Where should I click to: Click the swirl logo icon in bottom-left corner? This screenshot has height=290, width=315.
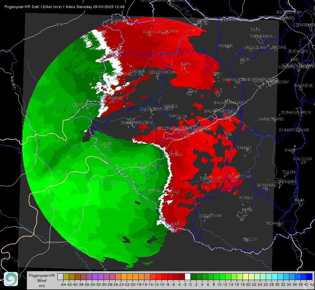(11, 279)
